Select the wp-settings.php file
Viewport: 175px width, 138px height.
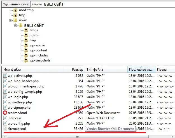click(x=20, y=102)
